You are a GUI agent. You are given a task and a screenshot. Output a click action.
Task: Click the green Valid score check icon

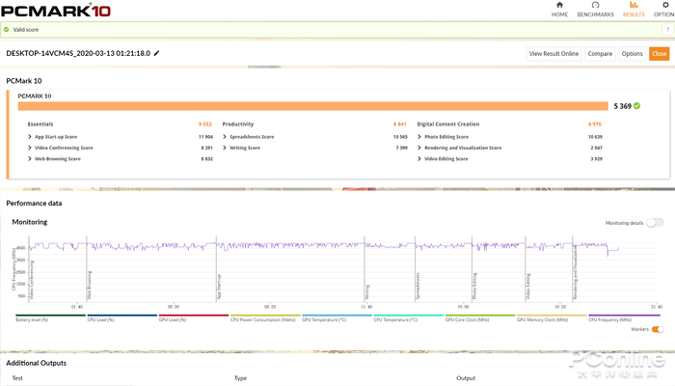7,30
